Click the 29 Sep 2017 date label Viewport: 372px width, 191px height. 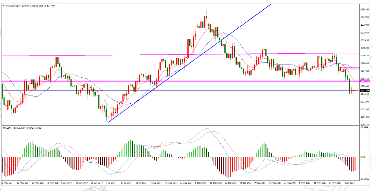coord(245,183)
